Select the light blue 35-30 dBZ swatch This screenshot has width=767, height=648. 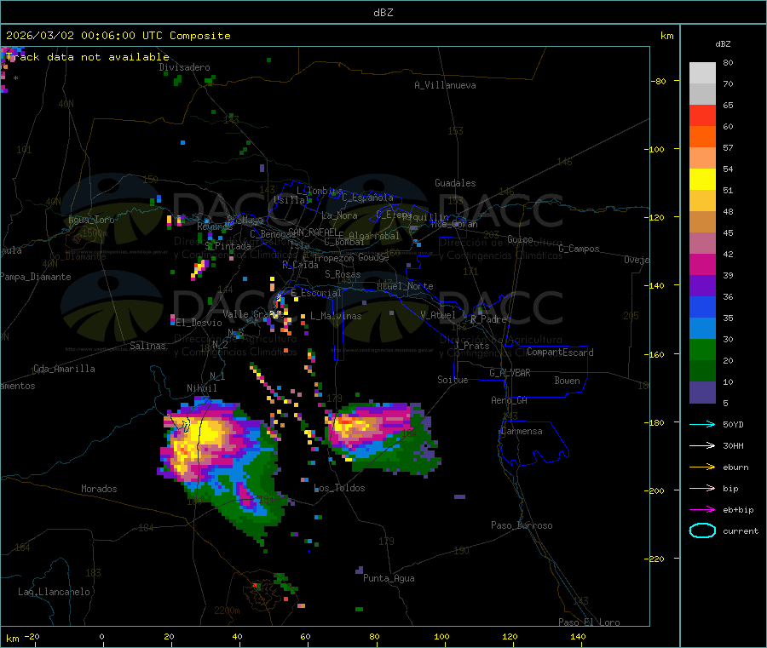click(x=702, y=329)
